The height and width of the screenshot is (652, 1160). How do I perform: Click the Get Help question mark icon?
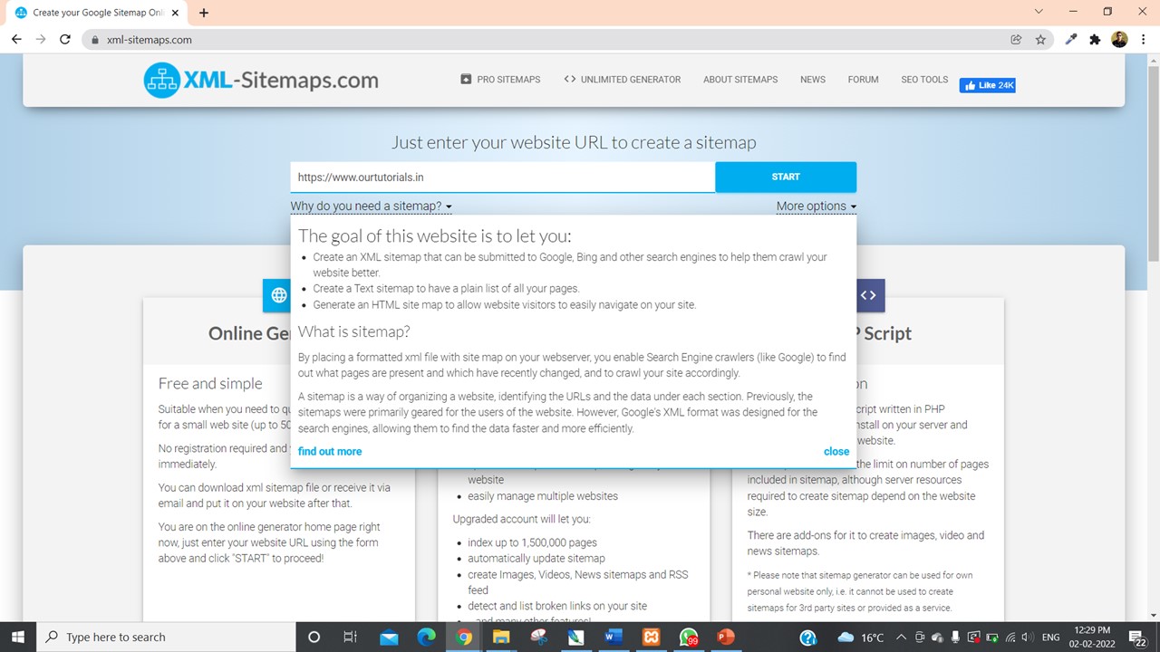point(808,637)
